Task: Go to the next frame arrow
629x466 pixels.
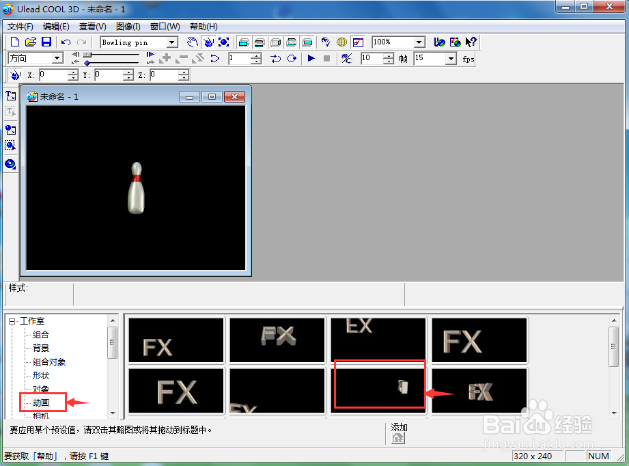Action: [150, 54]
